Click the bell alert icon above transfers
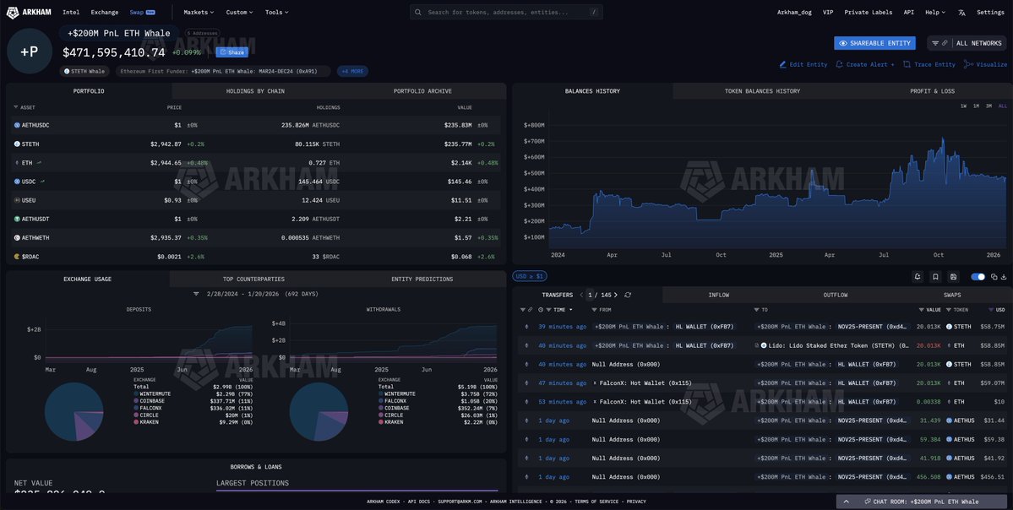This screenshot has height=510, width=1013. [x=918, y=276]
